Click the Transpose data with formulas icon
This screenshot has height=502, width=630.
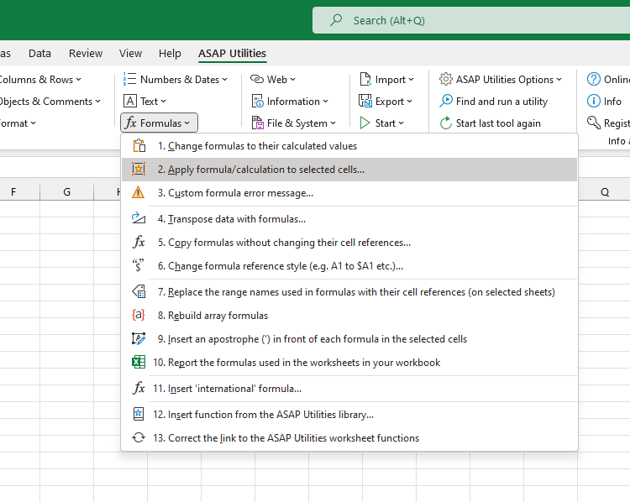139,218
